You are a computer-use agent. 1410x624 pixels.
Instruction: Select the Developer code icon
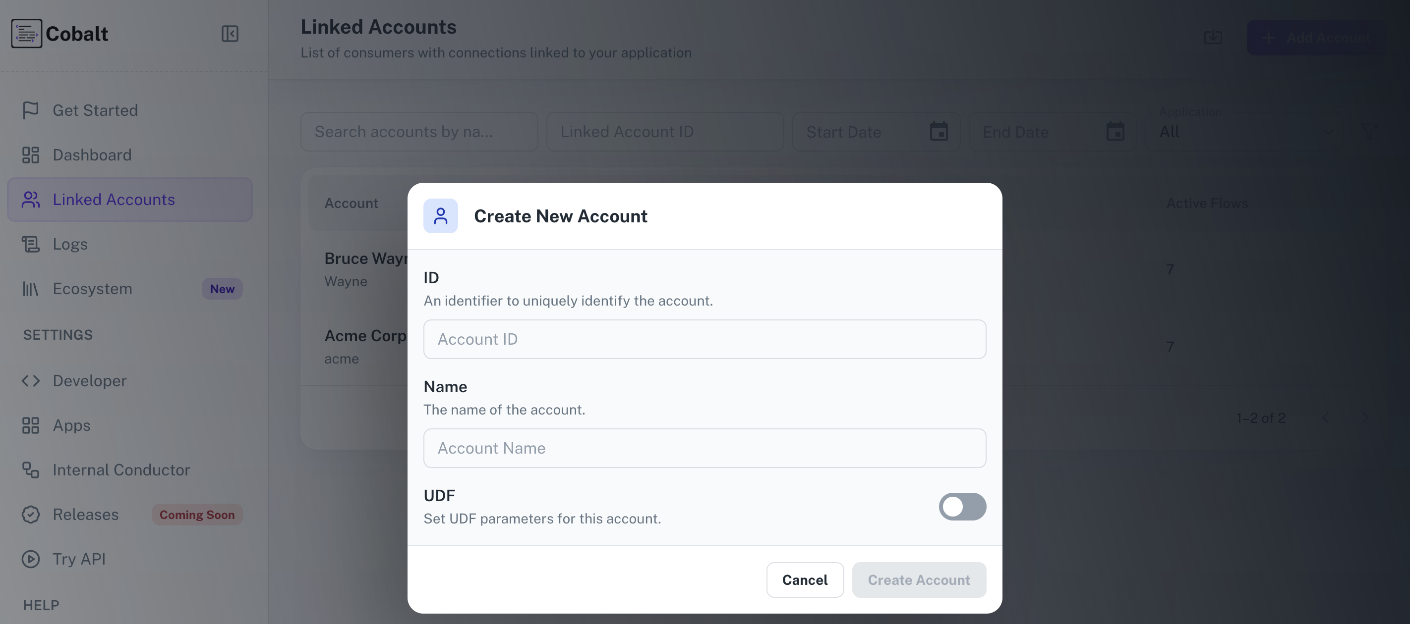coord(31,381)
